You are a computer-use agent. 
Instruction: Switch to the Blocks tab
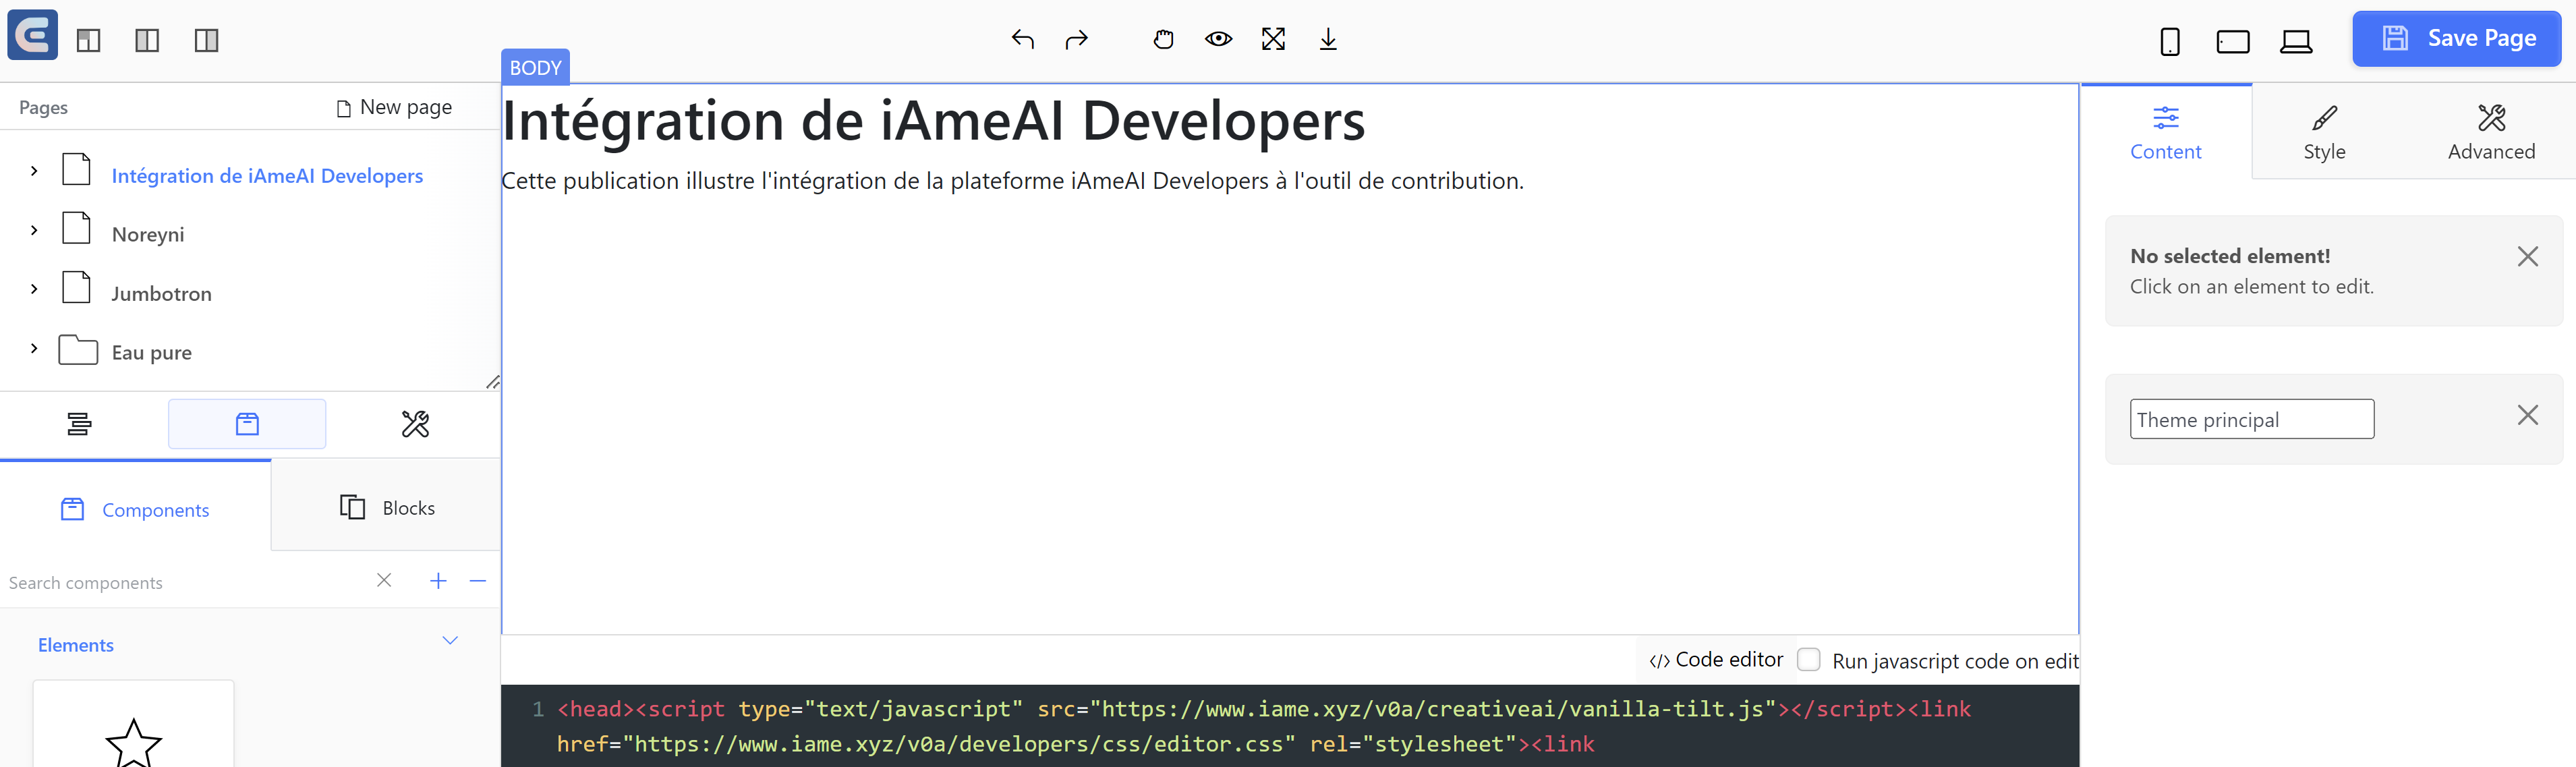[387, 507]
